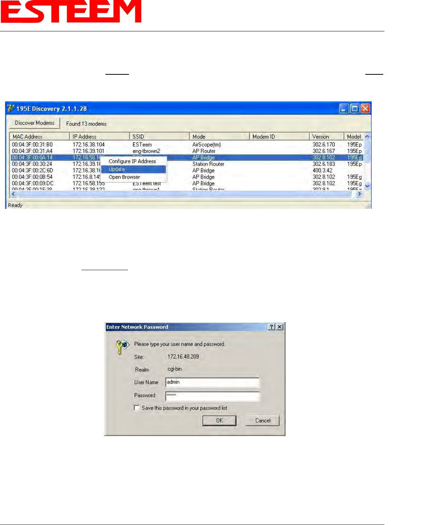Click the Model column header
Image resolution: width=421 pixels, height=525 pixels.
(354, 136)
